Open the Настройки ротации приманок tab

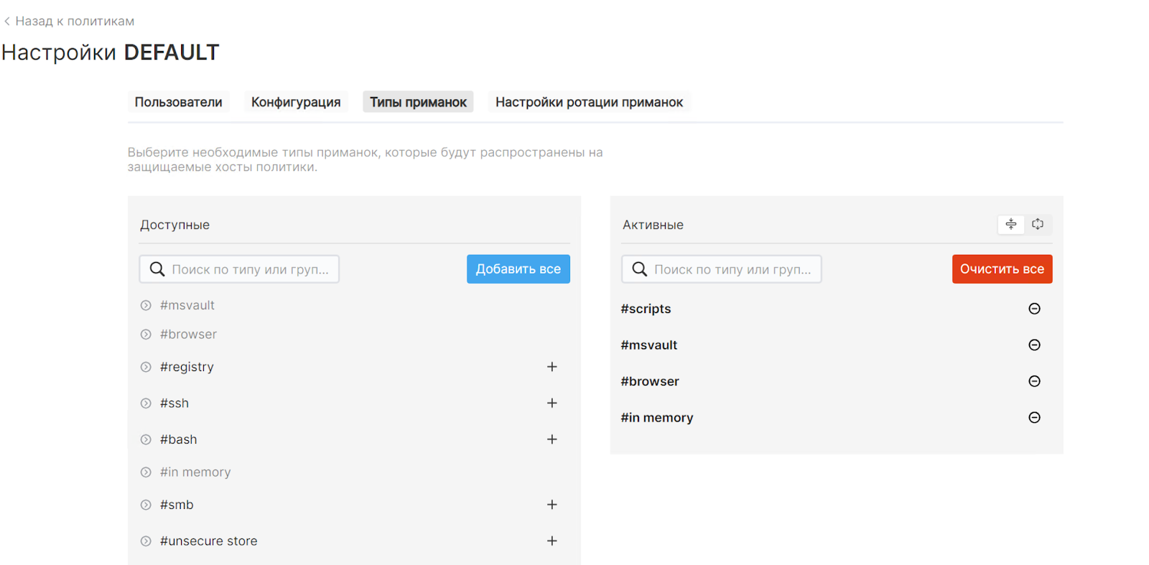589,102
